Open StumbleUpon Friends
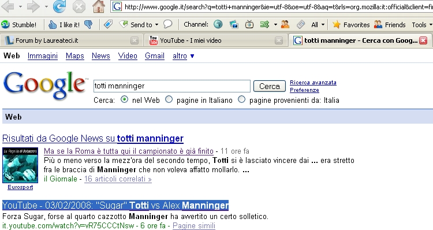The height and width of the screenshot is (230, 433). 390,25
